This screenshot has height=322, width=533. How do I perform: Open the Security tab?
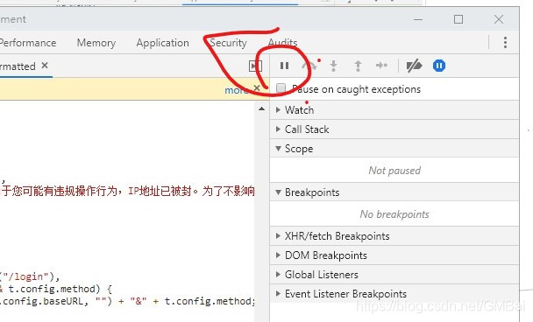click(x=228, y=43)
